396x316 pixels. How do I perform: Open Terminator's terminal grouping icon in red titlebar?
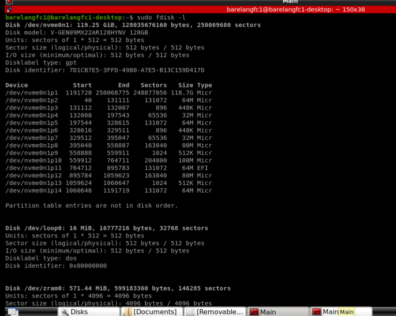pyautogui.click(x=9, y=9)
